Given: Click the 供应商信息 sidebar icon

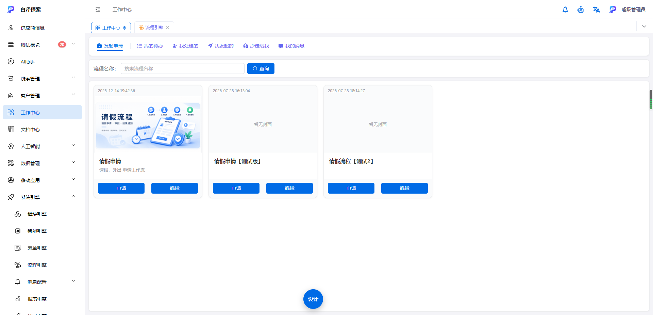Looking at the screenshot, I should (11, 27).
